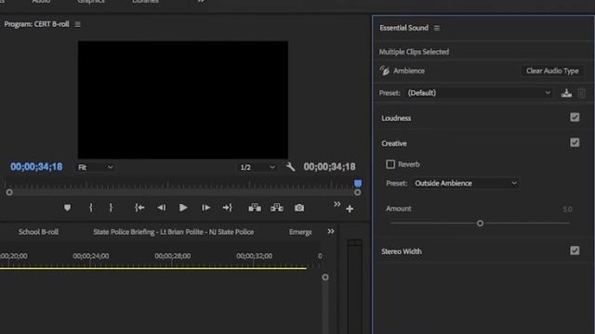Click the Clear Audio Type button
Viewport: 595px width, 334px height.
(x=552, y=71)
